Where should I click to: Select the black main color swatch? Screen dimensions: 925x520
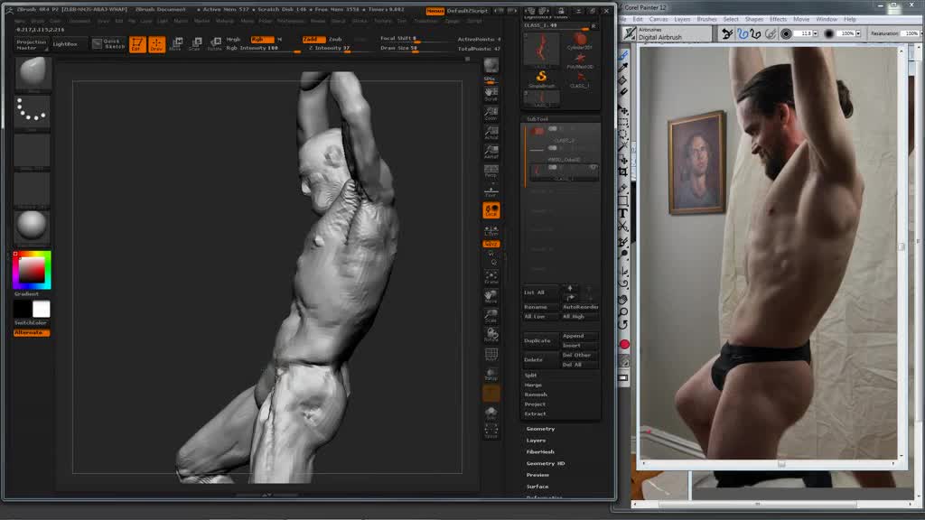[23, 309]
